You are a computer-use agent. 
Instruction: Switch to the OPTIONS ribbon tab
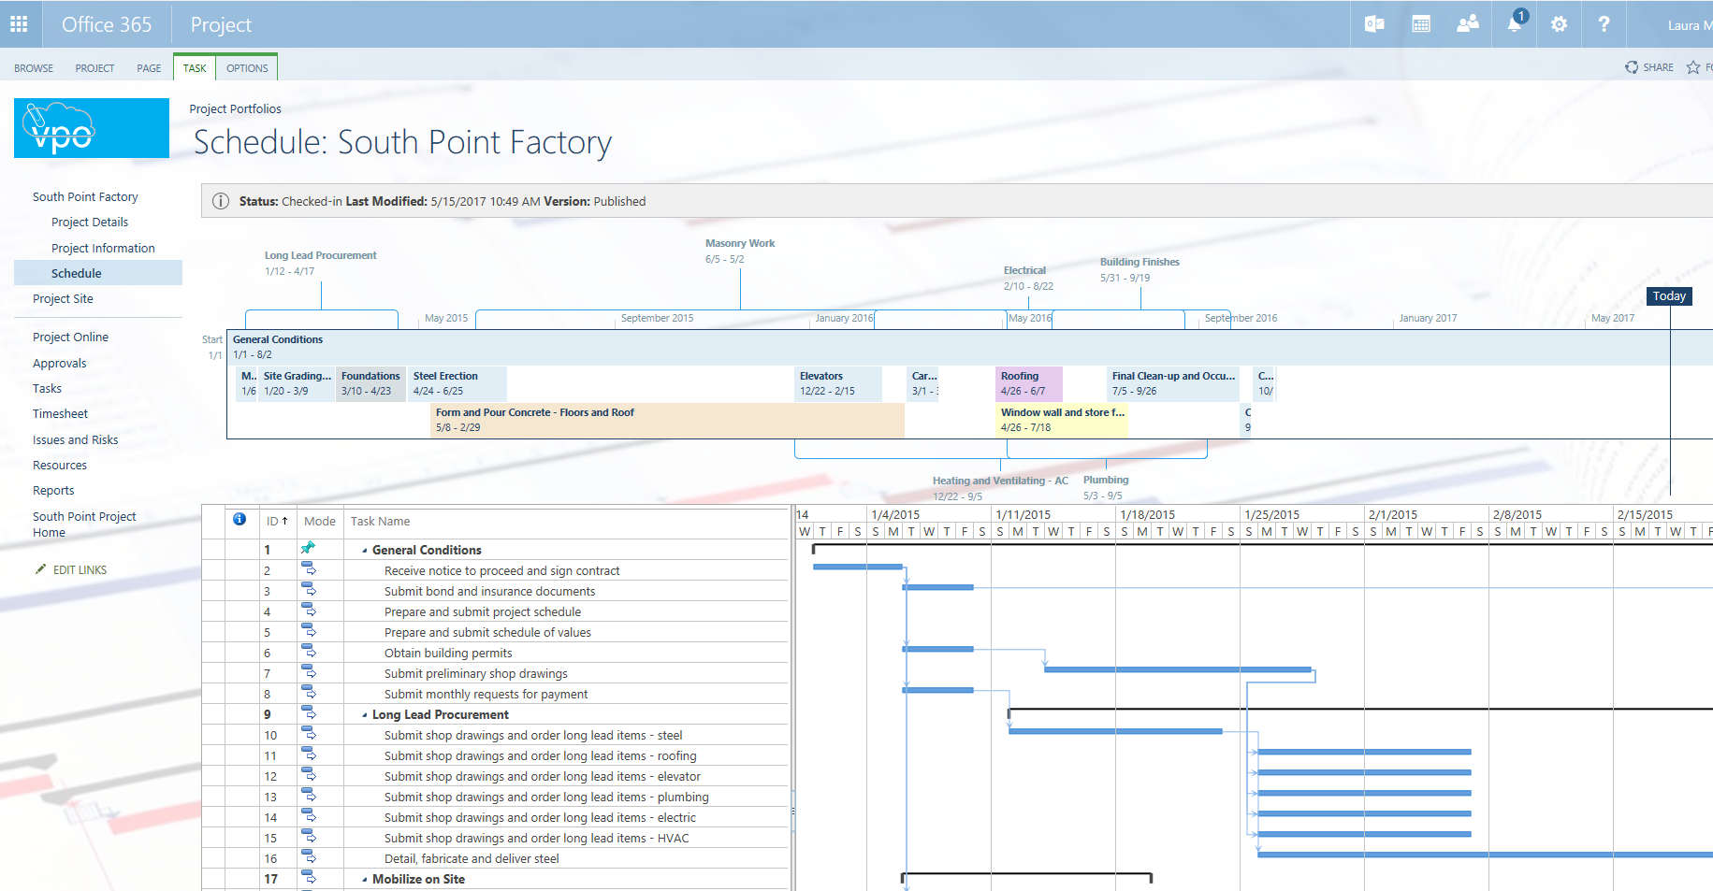[x=247, y=68]
